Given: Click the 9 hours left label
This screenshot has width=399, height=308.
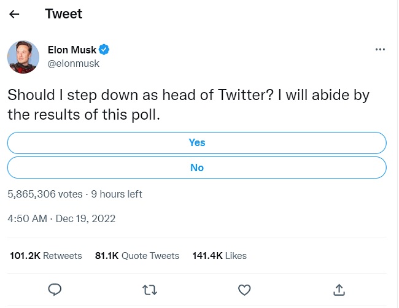Looking at the screenshot, I should click(117, 194).
